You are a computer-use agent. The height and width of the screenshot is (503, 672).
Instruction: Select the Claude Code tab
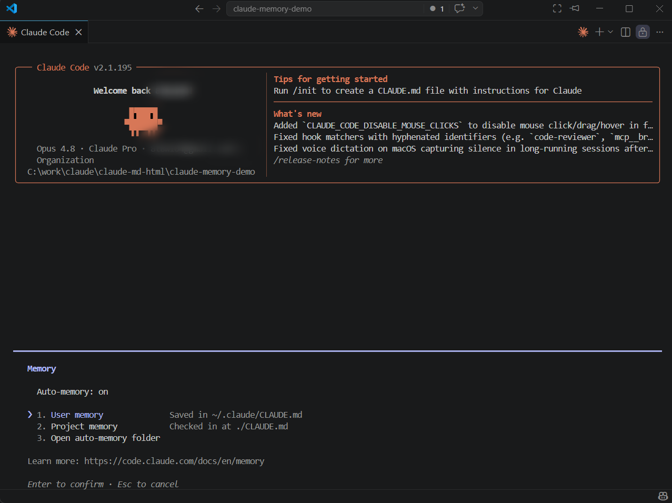(x=44, y=32)
